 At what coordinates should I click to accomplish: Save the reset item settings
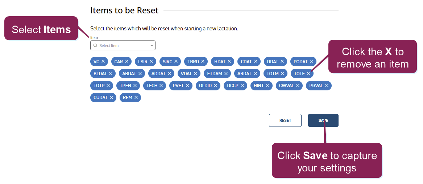click(323, 120)
